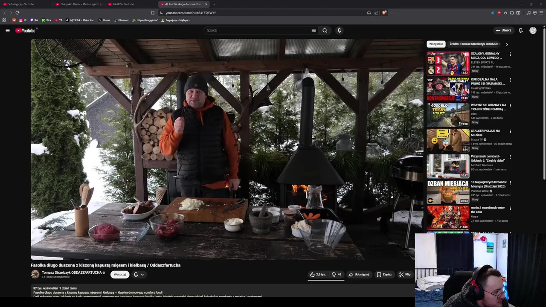The width and height of the screenshot is (546, 307).
Task: Click the search magnifier button
Action: click(325, 30)
